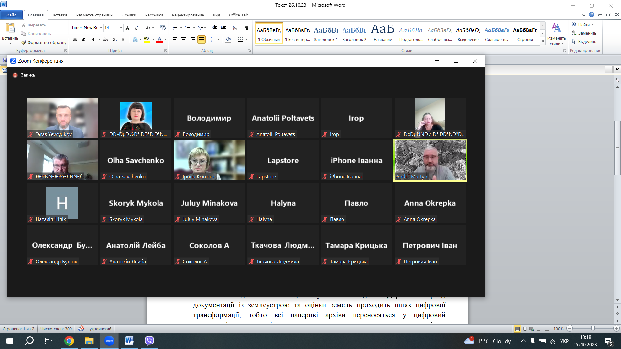Toggle show paragraph marks (¶)

tap(247, 28)
